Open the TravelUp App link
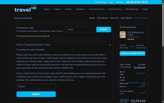The image size is (164, 103). 100,2
